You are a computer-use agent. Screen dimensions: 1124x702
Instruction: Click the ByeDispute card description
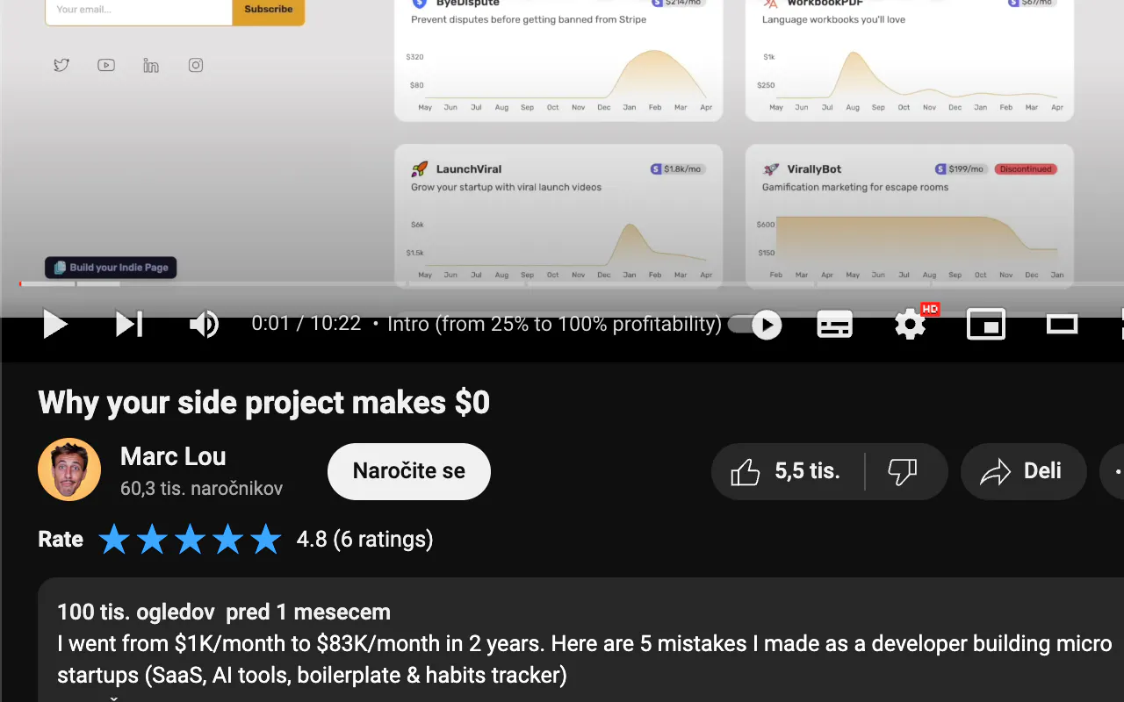click(529, 19)
